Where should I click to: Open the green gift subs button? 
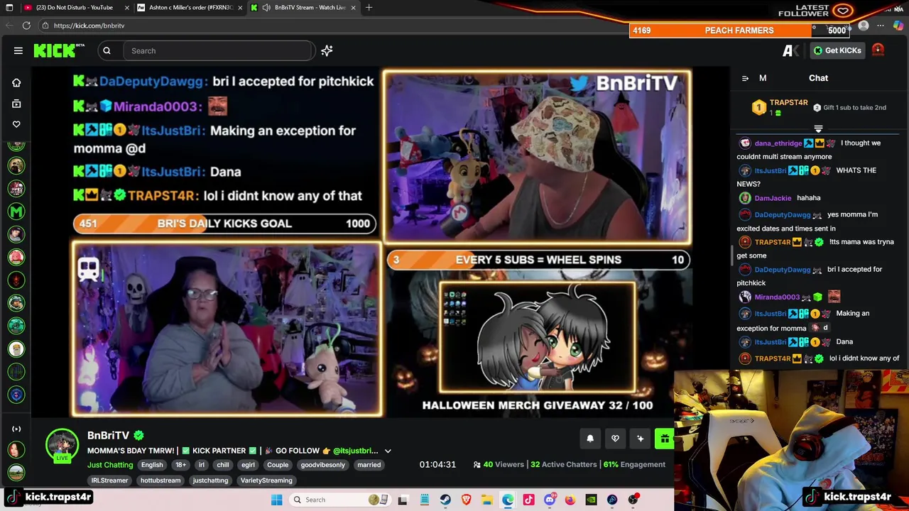pyautogui.click(x=665, y=439)
